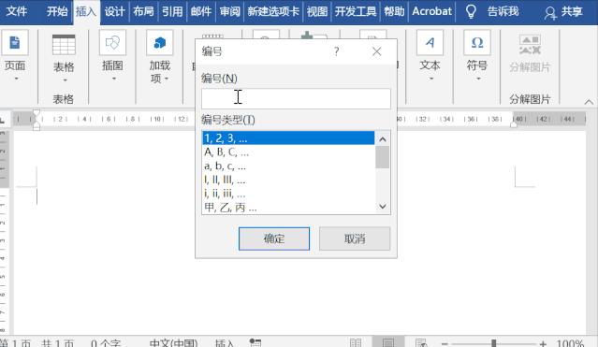Viewport: 598px width, 347px height.
Task: Expand the 文本 dropdown arrow
Action: [431, 79]
